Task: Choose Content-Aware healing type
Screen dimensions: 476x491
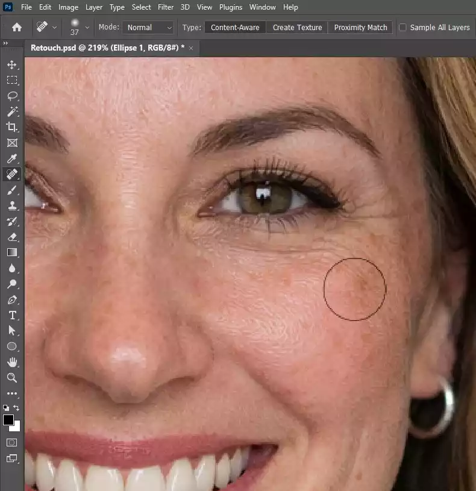Action: pos(235,28)
